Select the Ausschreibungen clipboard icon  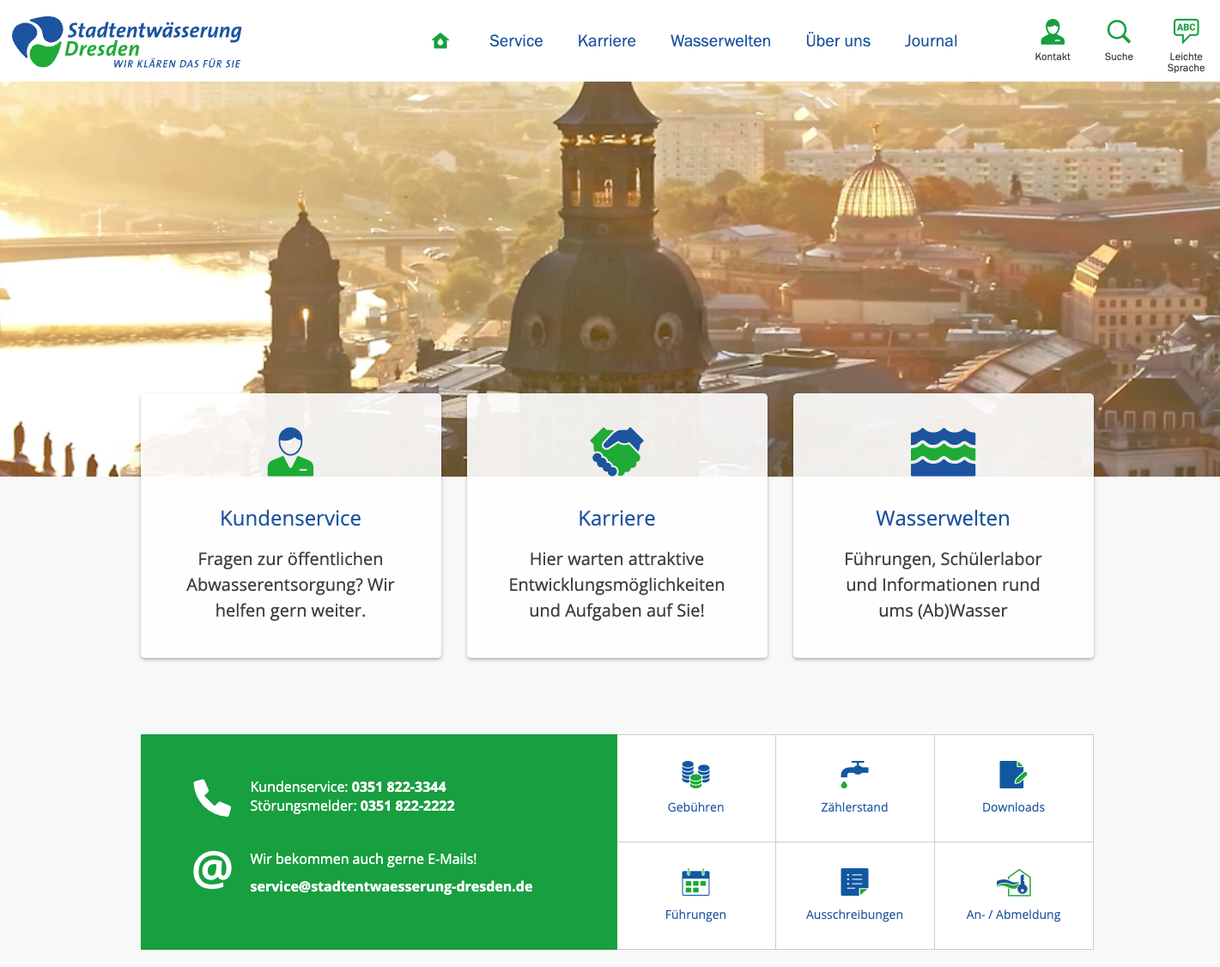[854, 881]
